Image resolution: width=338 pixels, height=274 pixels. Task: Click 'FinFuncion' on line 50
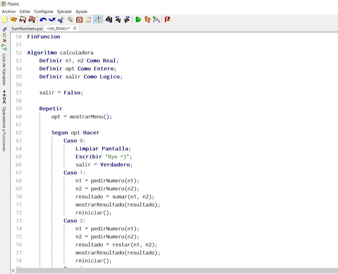44,36
